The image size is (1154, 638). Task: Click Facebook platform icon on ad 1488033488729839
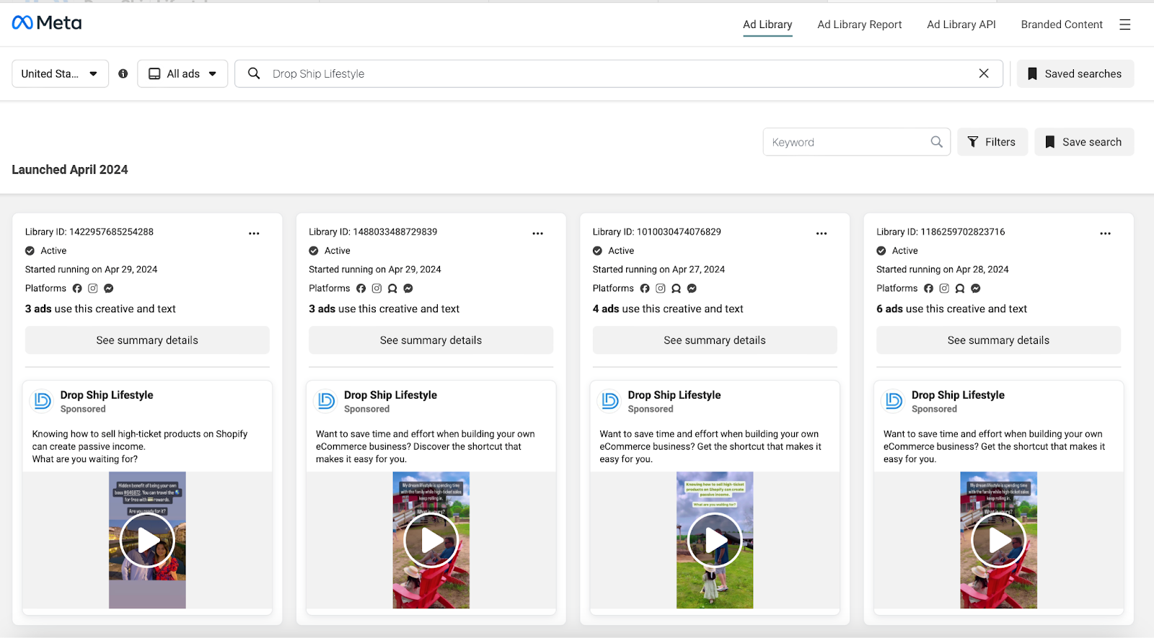361,288
